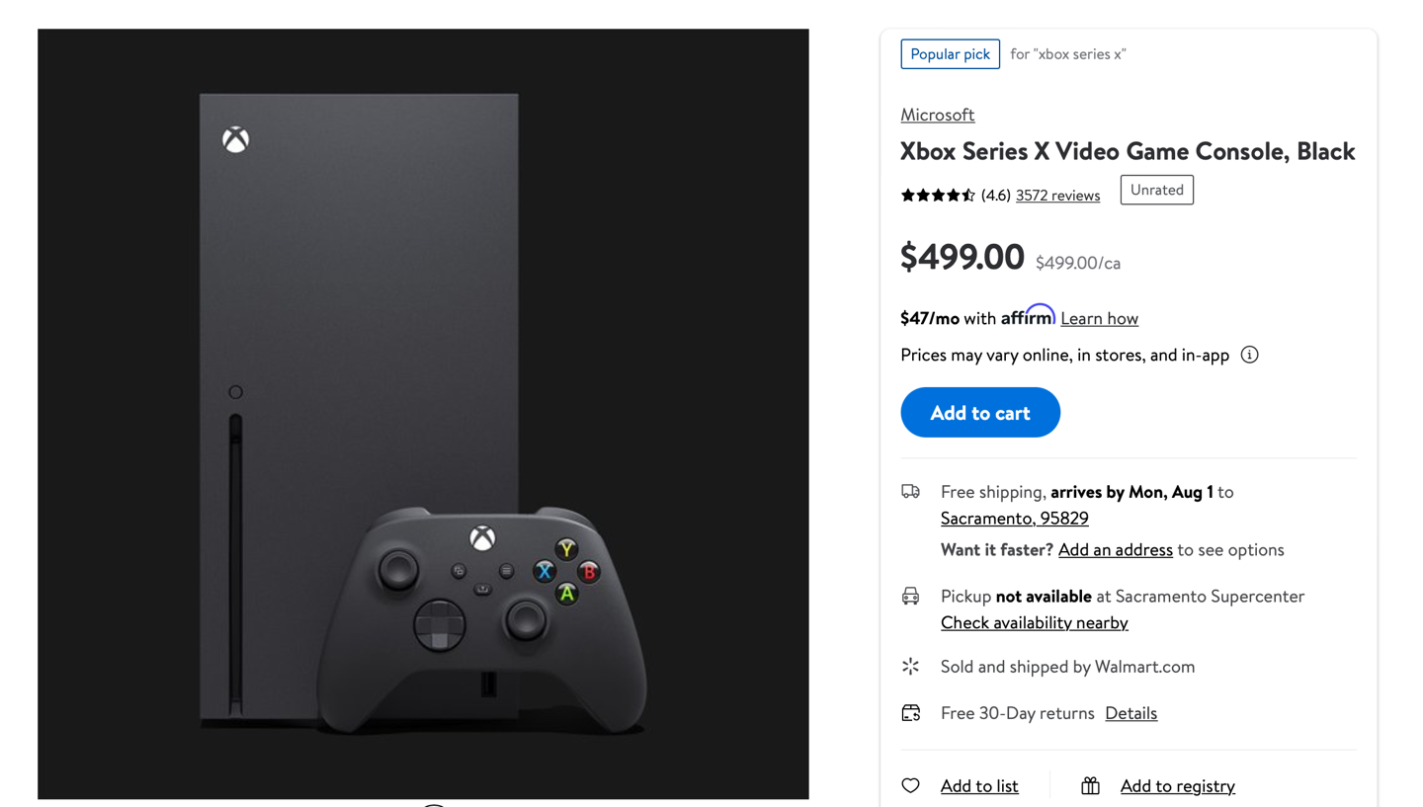Change delivery location via Sacramento, 95829 link
Screen dimensions: 1423x807
click(1014, 518)
